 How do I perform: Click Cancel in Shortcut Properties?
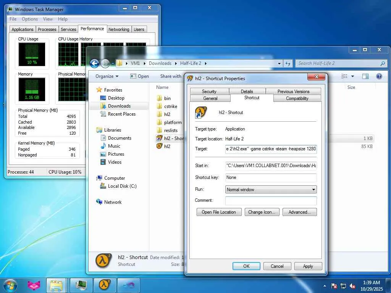point(277,266)
